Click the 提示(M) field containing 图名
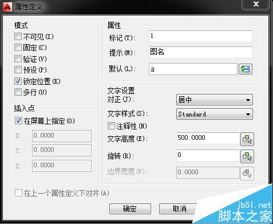273x224 pixels. point(201,52)
